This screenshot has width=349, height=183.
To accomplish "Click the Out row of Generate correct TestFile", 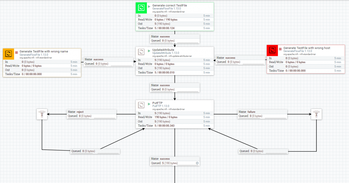I will click(x=175, y=24).
